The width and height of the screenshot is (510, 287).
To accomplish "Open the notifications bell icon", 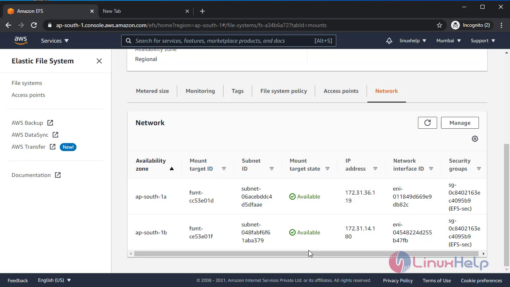I will tap(389, 41).
